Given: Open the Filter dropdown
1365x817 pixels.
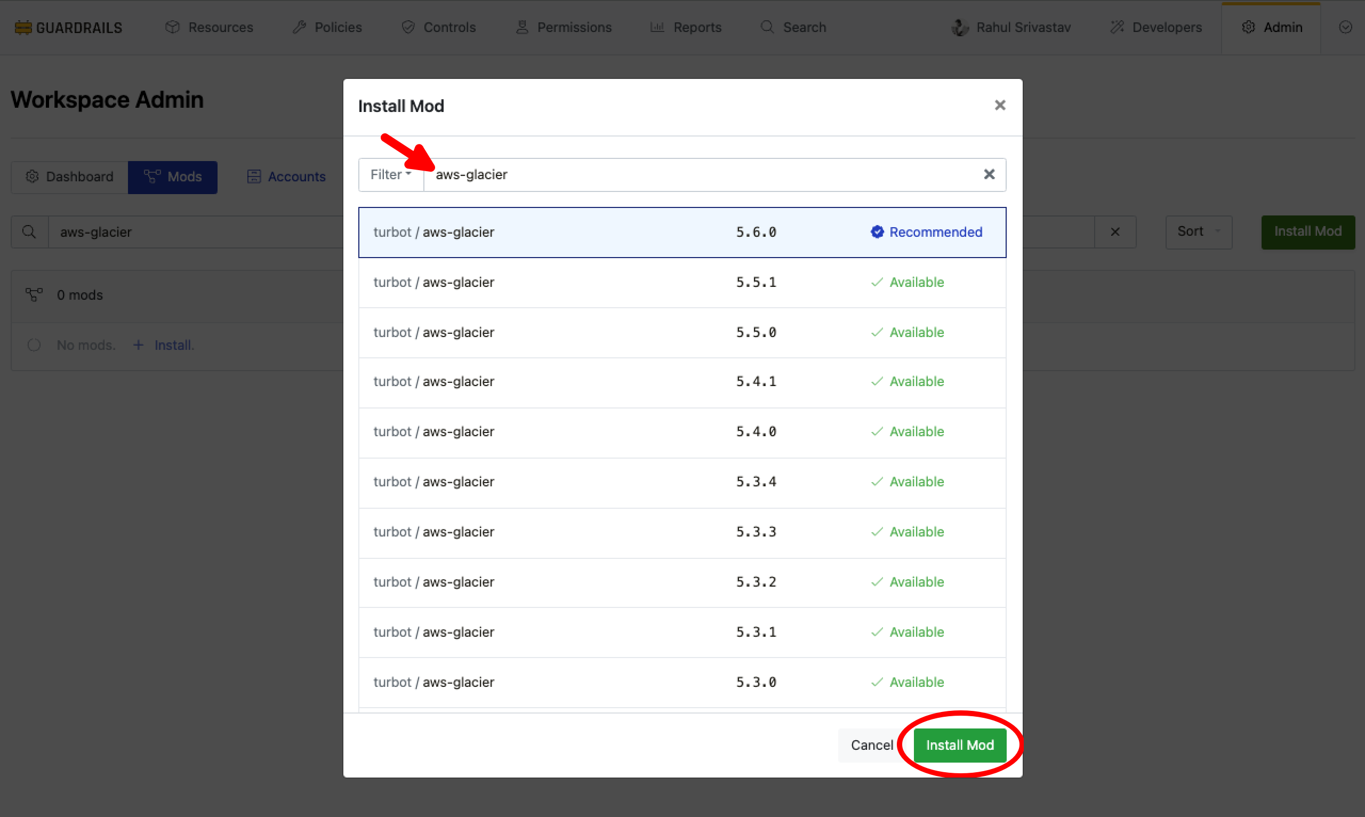Looking at the screenshot, I should pyautogui.click(x=390, y=174).
